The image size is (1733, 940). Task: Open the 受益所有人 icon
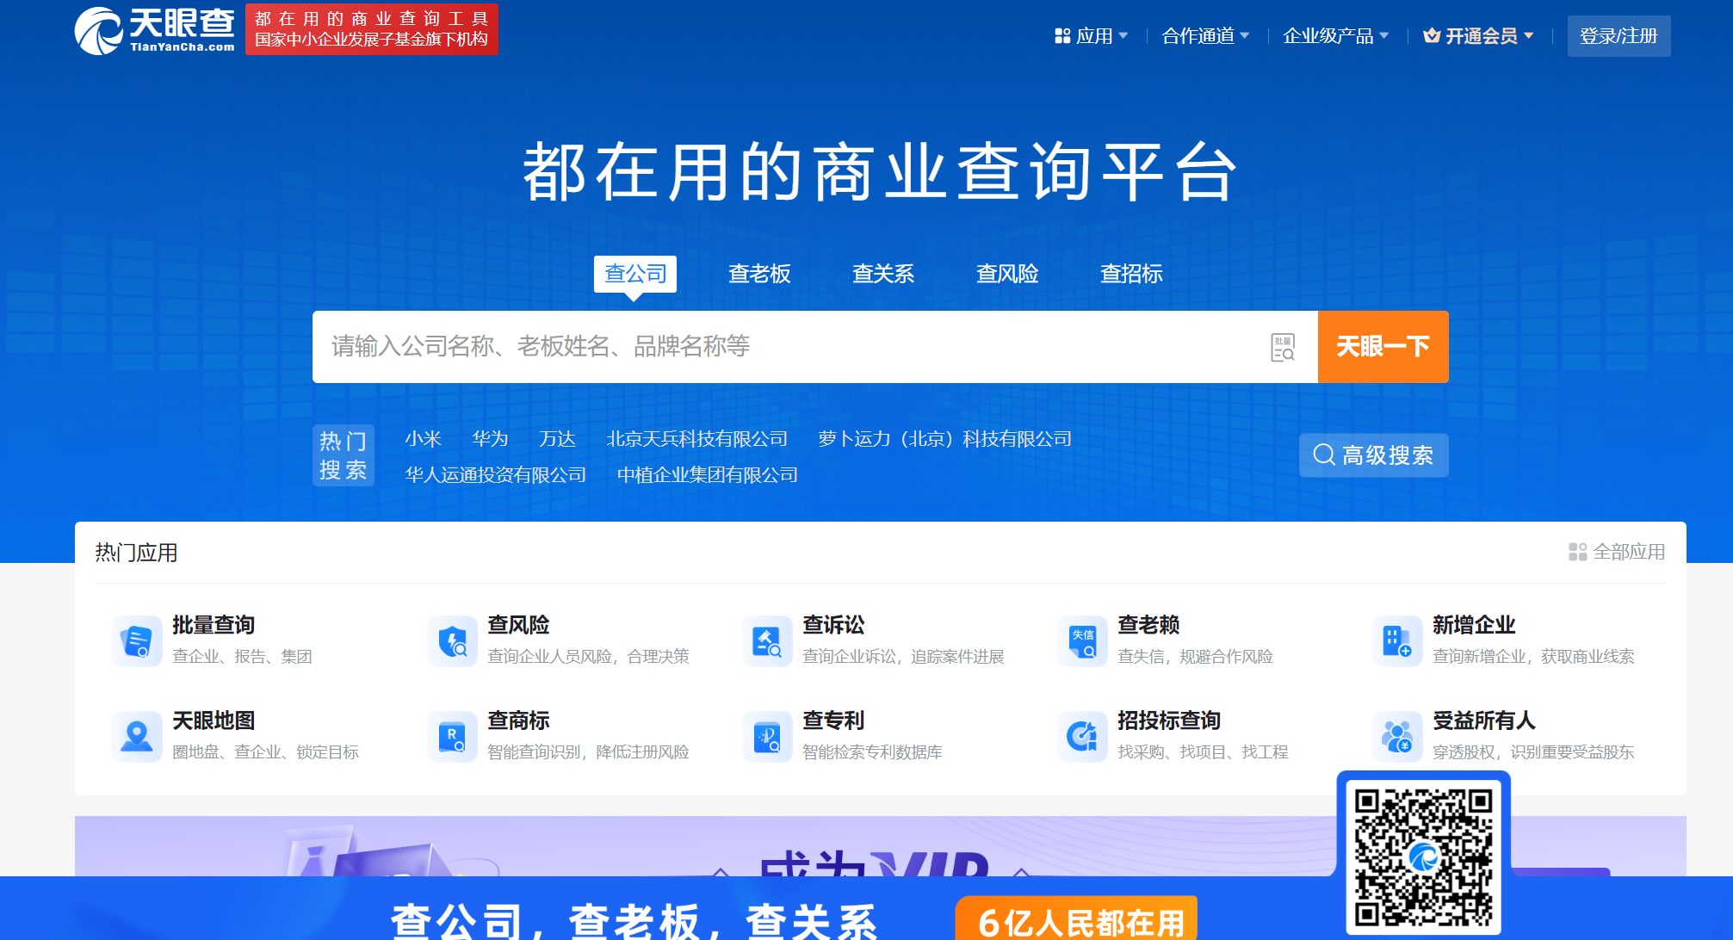(x=1397, y=736)
